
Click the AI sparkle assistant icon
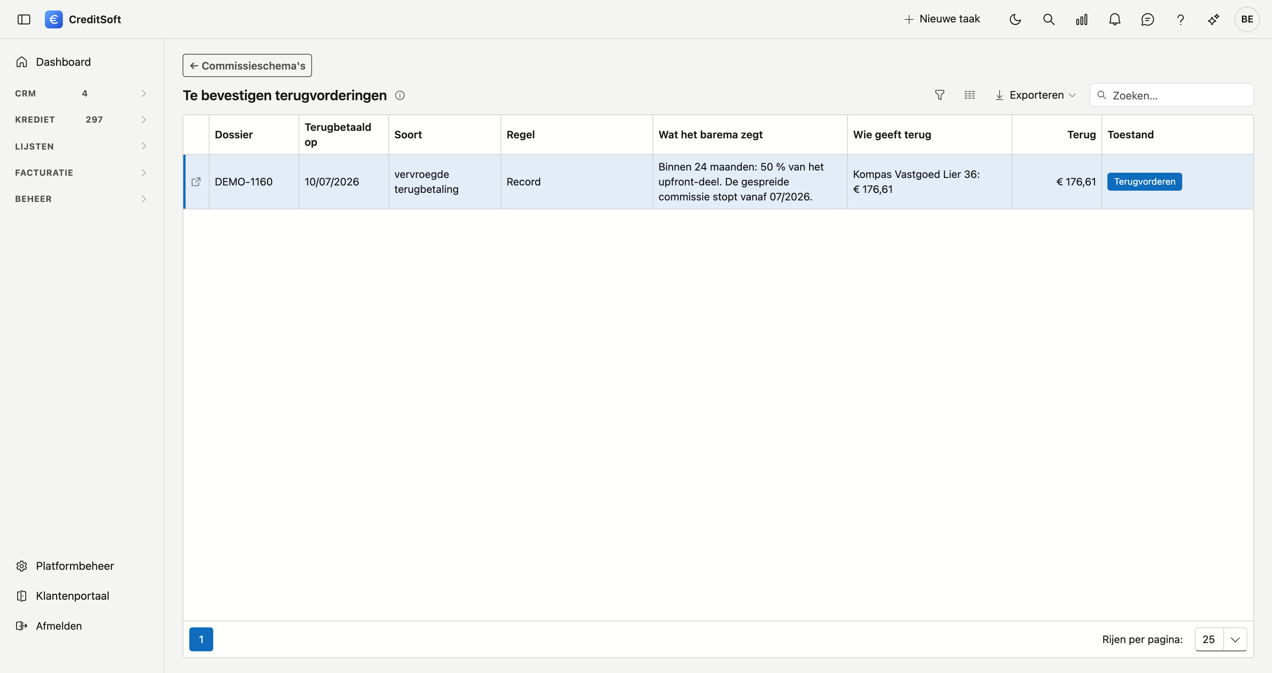[x=1213, y=19]
